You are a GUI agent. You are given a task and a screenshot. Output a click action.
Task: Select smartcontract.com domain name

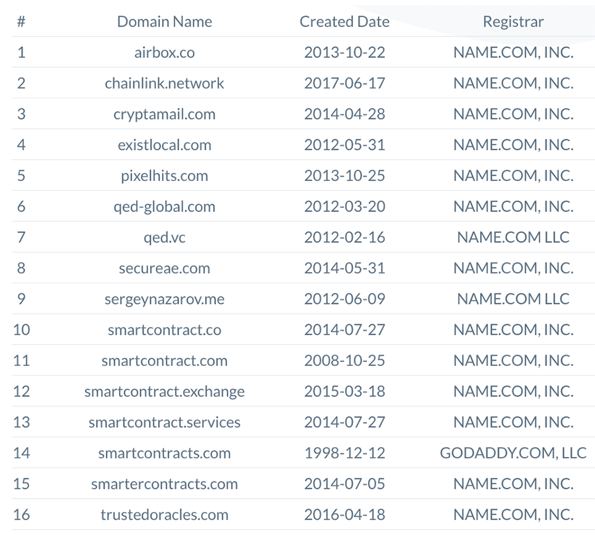(x=165, y=361)
